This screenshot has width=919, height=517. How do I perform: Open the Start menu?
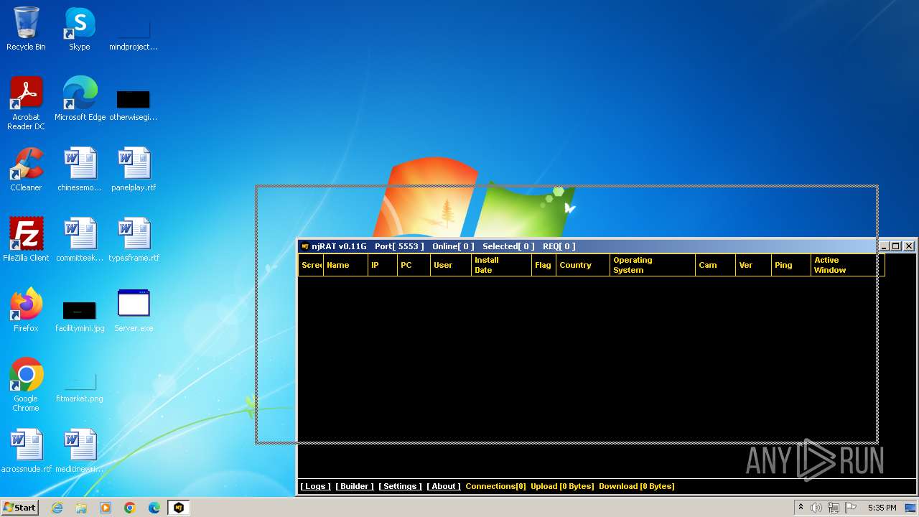tap(19, 508)
